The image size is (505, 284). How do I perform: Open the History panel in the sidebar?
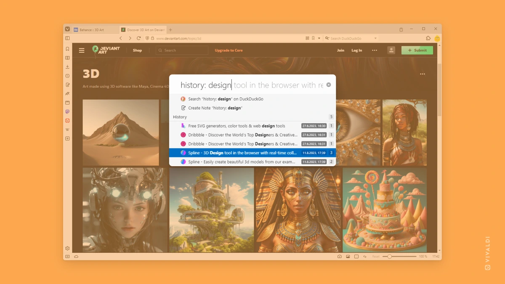[67, 76]
